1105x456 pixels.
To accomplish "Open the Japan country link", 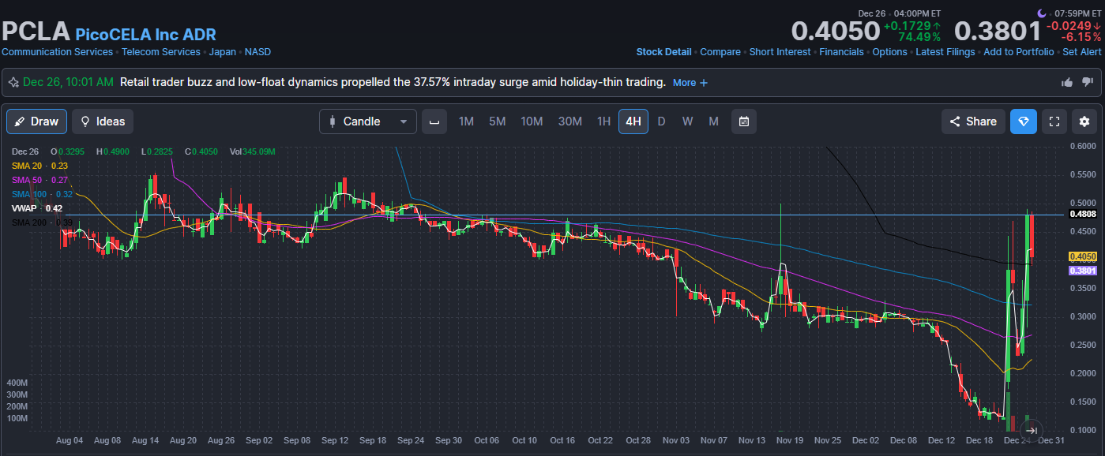I will [222, 52].
